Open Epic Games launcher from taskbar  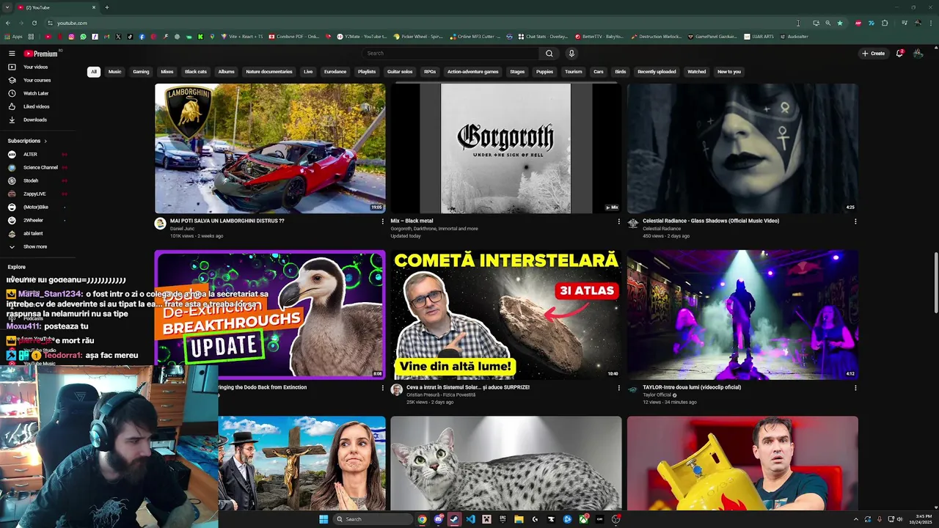coord(503,519)
